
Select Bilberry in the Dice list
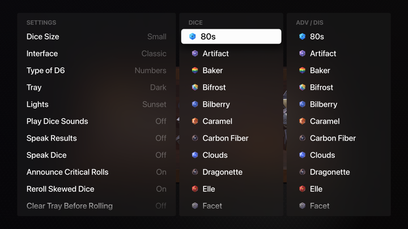(x=217, y=105)
